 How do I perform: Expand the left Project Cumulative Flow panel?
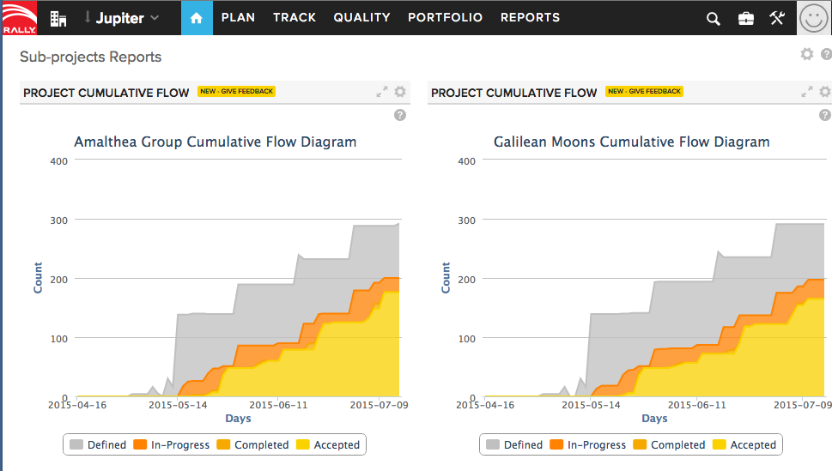tap(382, 92)
